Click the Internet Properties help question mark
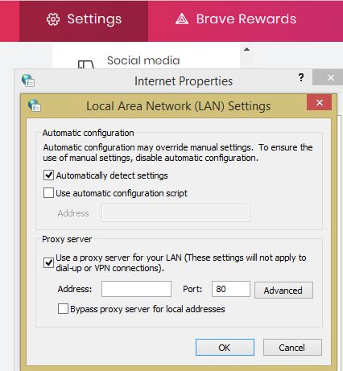The width and height of the screenshot is (343, 371). tap(301, 77)
